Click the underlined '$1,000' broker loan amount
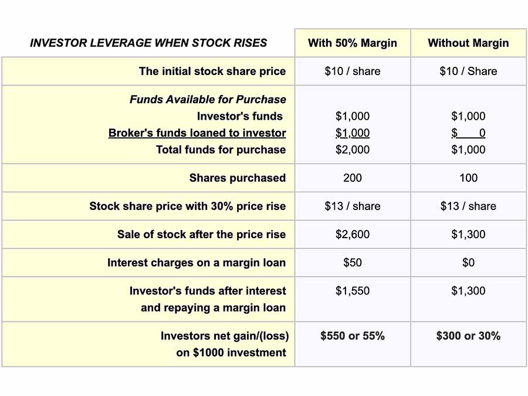 (x=353, y=133)
